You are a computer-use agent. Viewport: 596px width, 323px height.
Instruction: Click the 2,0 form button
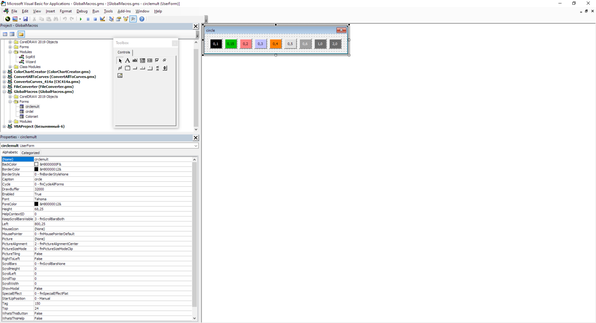(335, 44)
